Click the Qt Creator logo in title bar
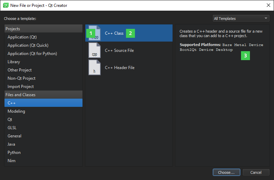The height and width of the screenshot is (180, 274). pos(6,5)
